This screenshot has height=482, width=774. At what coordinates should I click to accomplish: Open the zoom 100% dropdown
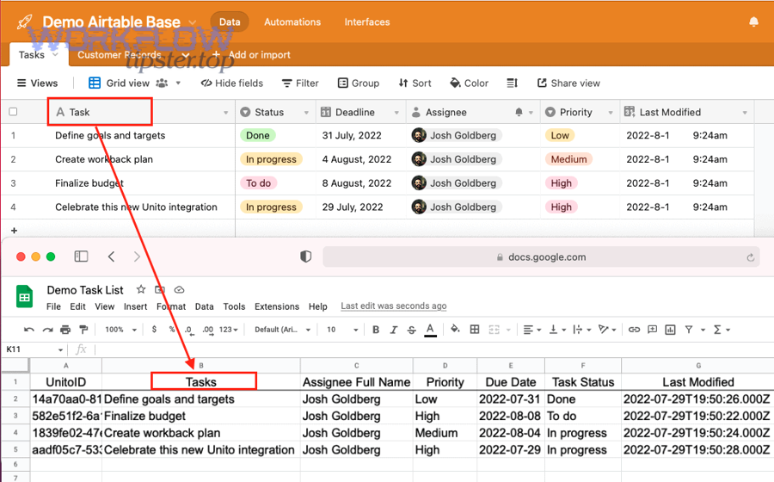tap(120, 330)
